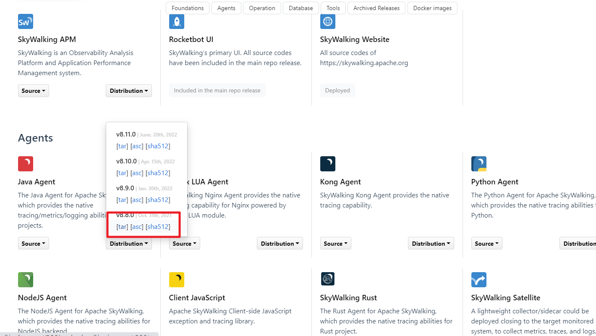Click the v8.8.0 asc link
The width and height of the screenshot is (596, 336).
[137, 227]
